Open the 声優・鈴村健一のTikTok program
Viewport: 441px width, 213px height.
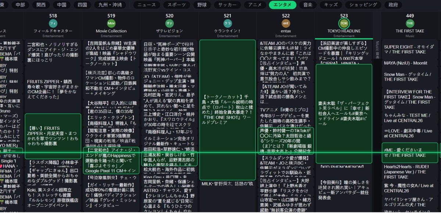pyautogui.click(x=286, y=140)
